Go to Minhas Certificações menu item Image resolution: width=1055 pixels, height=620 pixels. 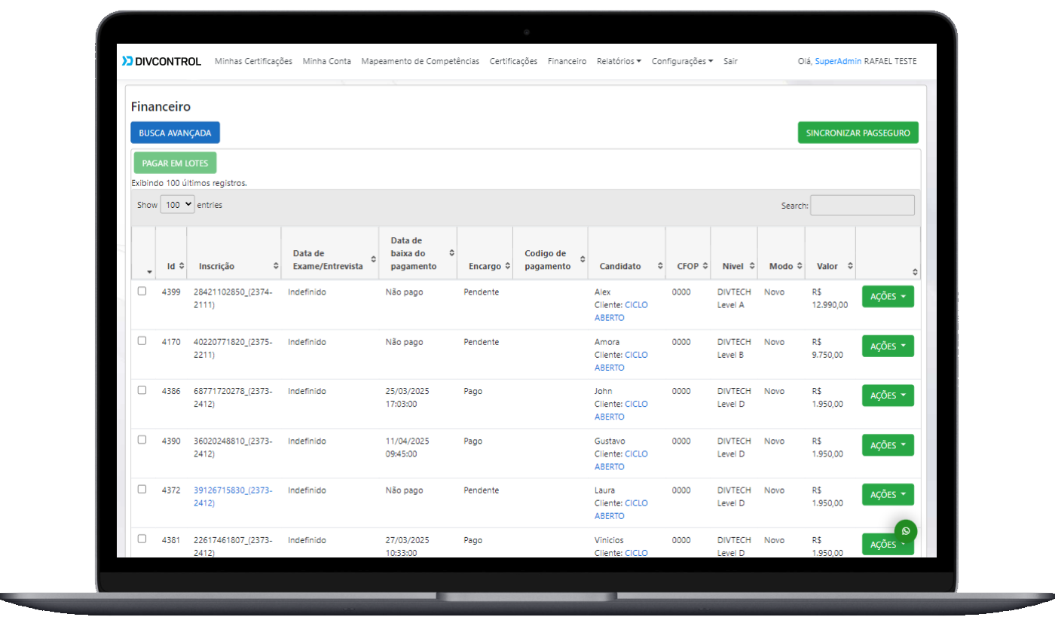tap(253, 61)
